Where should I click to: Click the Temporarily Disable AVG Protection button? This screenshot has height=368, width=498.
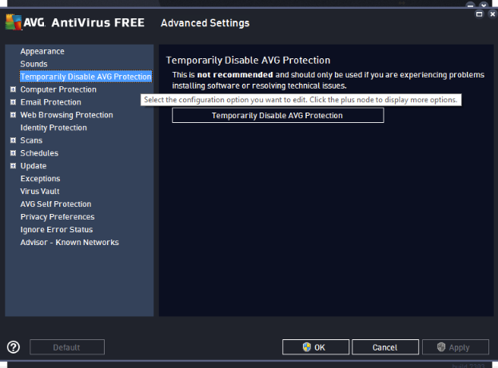[x=278, y=115]
